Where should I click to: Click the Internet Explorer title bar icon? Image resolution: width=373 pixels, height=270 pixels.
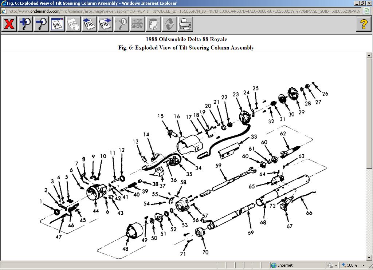coord(3,3)
